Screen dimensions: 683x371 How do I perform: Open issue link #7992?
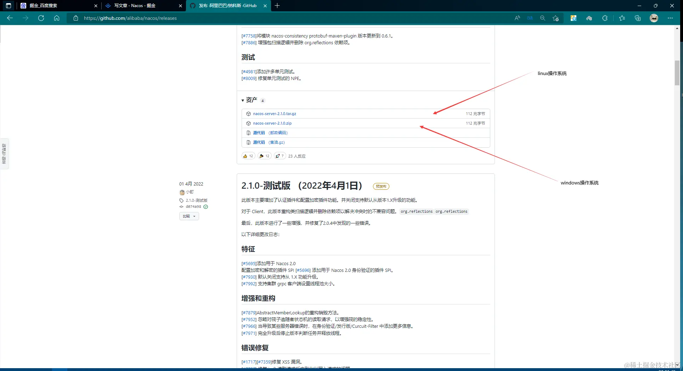(x=249, y=284)
